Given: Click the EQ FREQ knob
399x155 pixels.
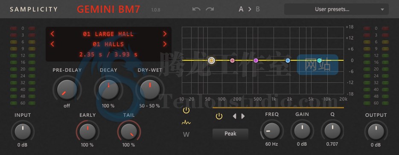Looking at the screenshot, I should coord(272,131).
